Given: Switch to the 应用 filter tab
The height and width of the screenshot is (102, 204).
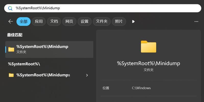Looking at the screenshot, I should pos(39,21).
